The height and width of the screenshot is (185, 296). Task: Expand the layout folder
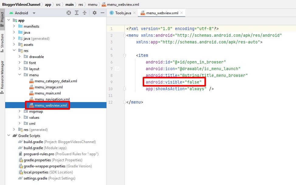click(20, 68)
